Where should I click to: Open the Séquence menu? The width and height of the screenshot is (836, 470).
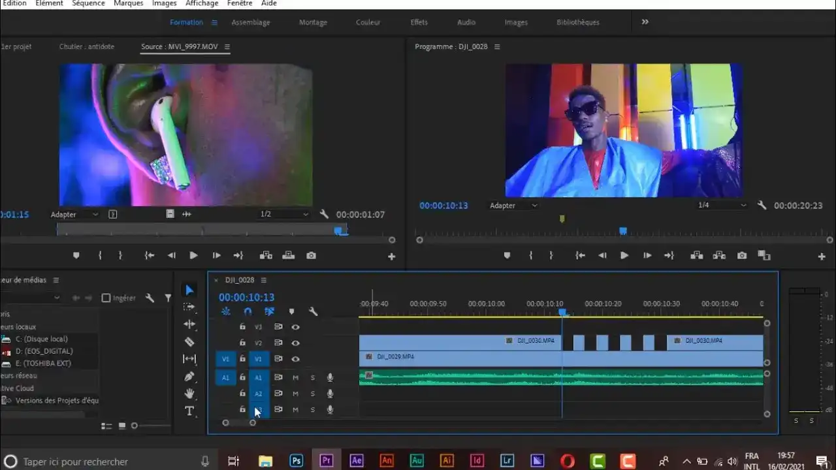[88, 3]
